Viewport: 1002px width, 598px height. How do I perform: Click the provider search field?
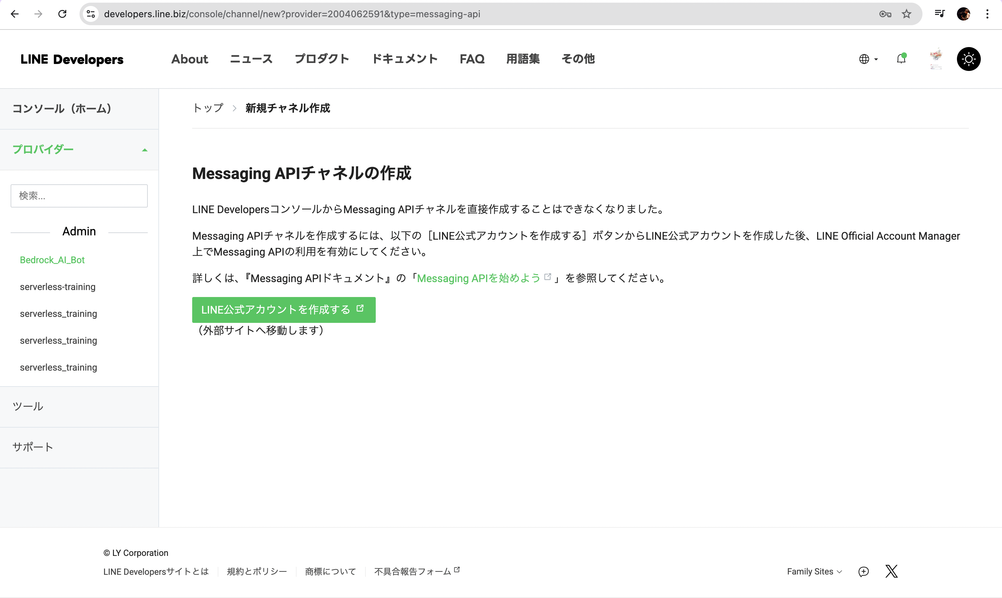79,196
